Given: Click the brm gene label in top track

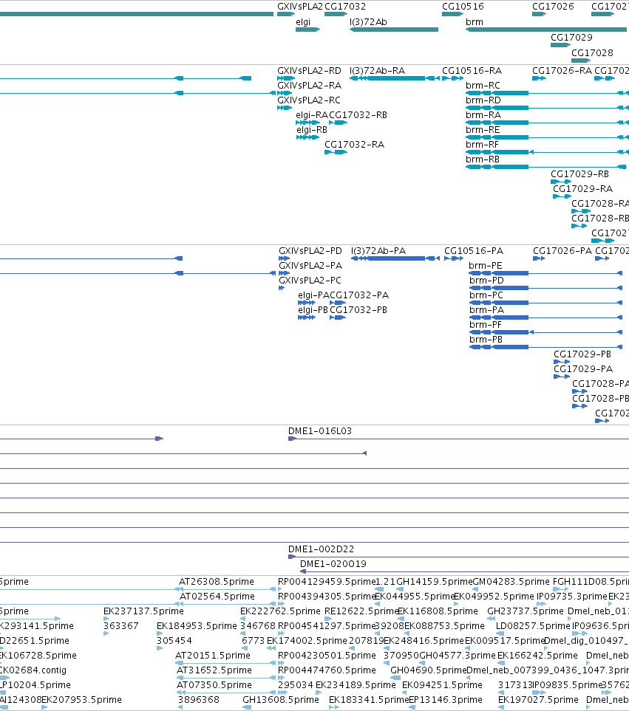Looking at the screenshot, I should pyautogui.click(x=475, y=21).
